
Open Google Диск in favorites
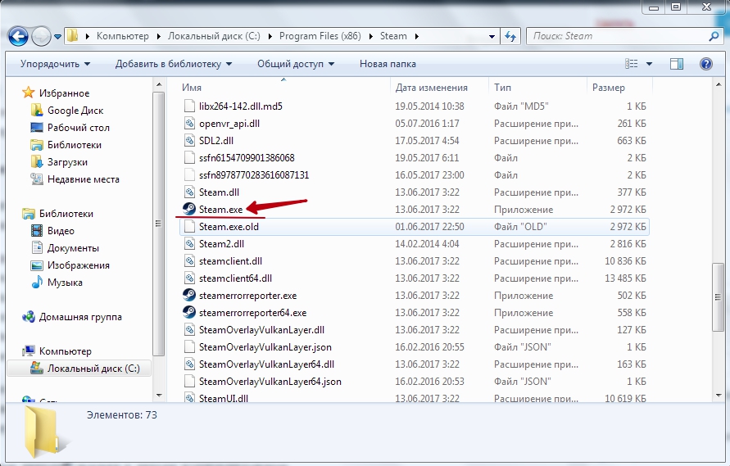(x=75, y=111)
